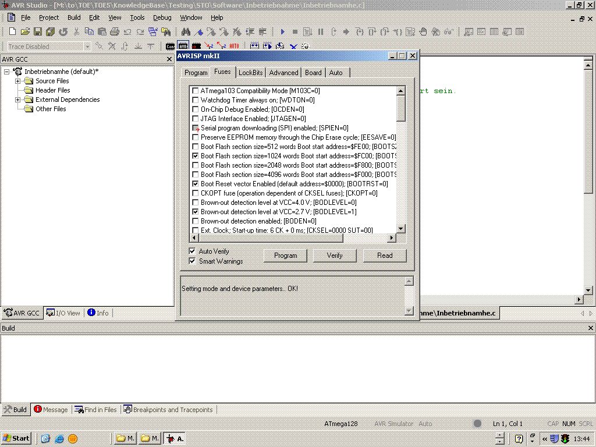Open a file using the open-folder icon
Screen dimensions: 596x447
pos(25,32)
